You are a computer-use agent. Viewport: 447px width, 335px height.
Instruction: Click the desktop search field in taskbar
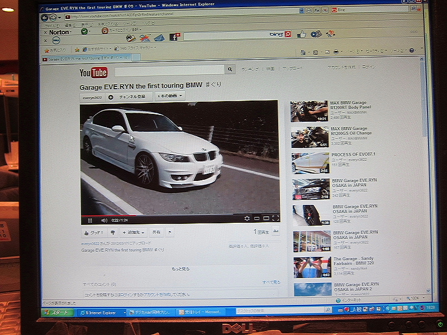280,310
